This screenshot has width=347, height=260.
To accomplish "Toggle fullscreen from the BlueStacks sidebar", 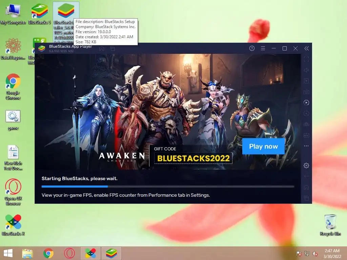I will point(306,59).
